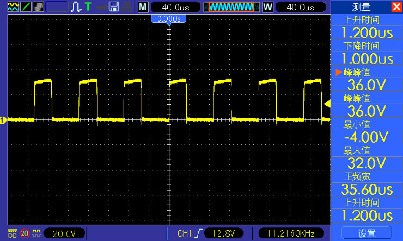Click the orange arrow beside 峰峰值
Viewport: 403px width, 241px height.
[339, 72]
